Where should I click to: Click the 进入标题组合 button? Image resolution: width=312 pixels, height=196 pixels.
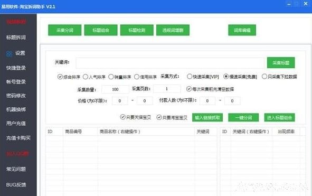tap(279, 117)
